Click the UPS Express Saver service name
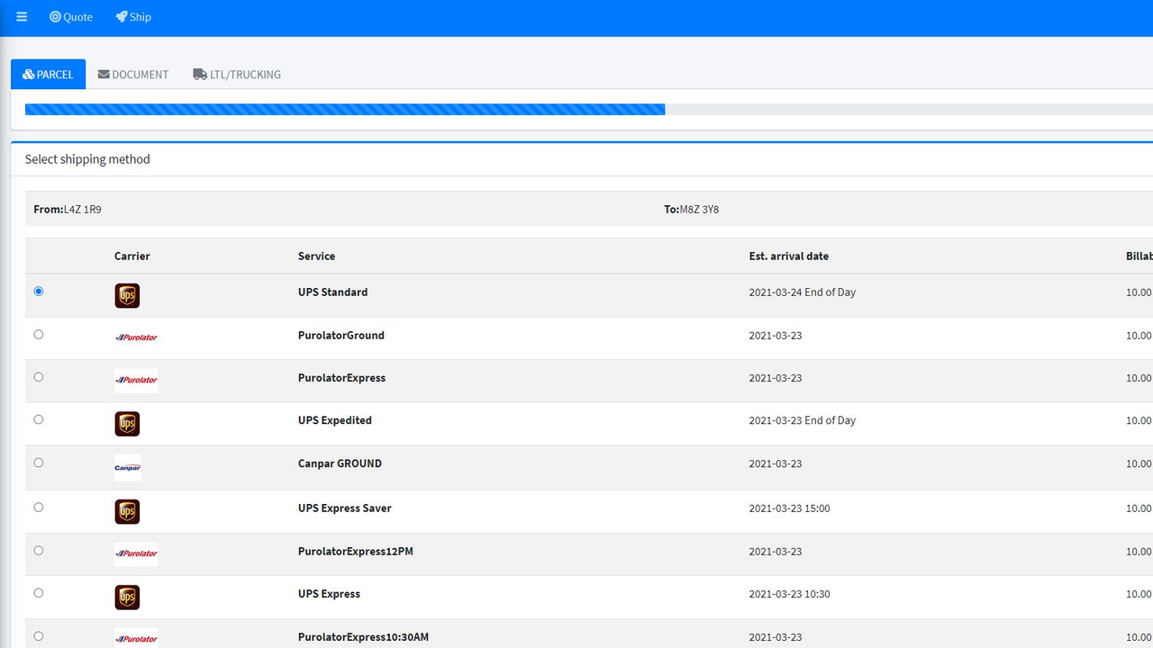The height and width of the screenshot is (648, 1153). pyautogui.click(x=345, y=508)
